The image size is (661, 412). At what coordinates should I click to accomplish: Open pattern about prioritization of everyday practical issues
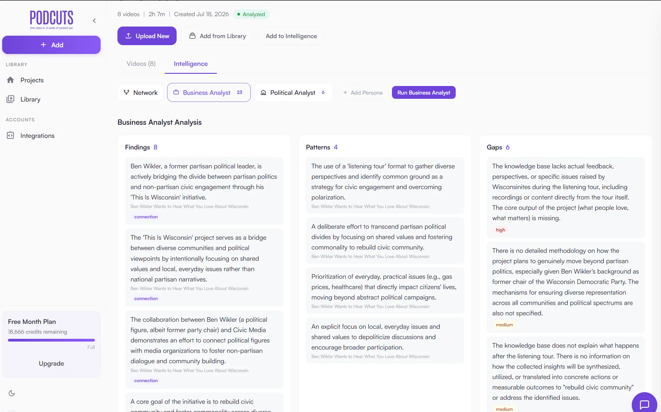point(385,291)
